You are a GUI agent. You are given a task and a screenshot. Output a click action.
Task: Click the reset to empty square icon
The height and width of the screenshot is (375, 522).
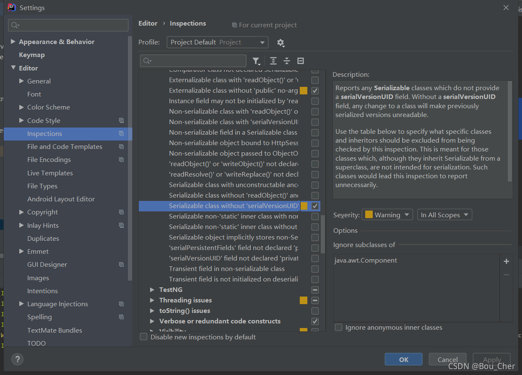pyautogui.click(x=300, y=61)
